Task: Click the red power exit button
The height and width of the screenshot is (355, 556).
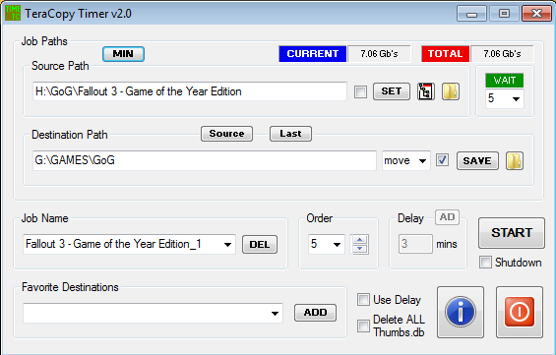Action: coord(520,312)
